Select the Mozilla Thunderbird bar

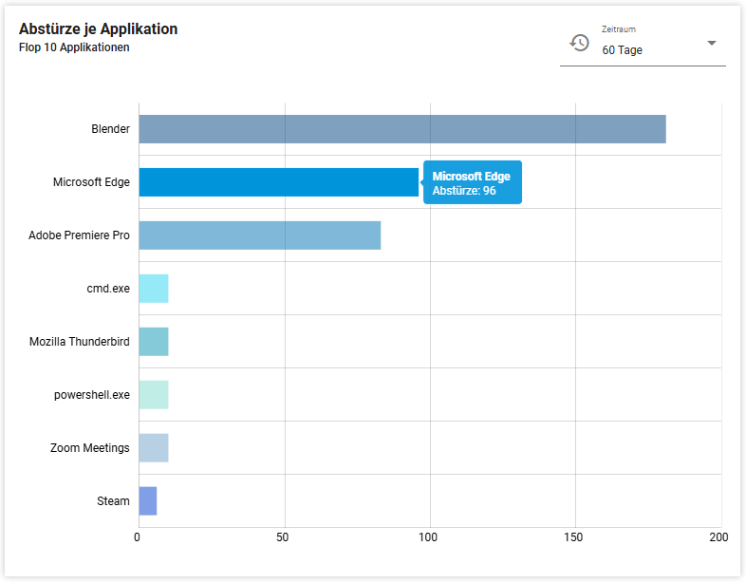154,342
